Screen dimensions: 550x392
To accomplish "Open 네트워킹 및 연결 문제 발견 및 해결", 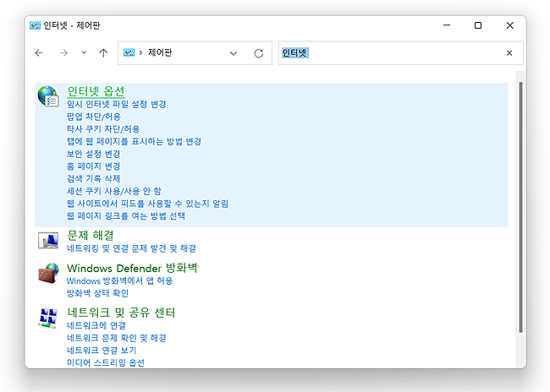I will (131, 248).
